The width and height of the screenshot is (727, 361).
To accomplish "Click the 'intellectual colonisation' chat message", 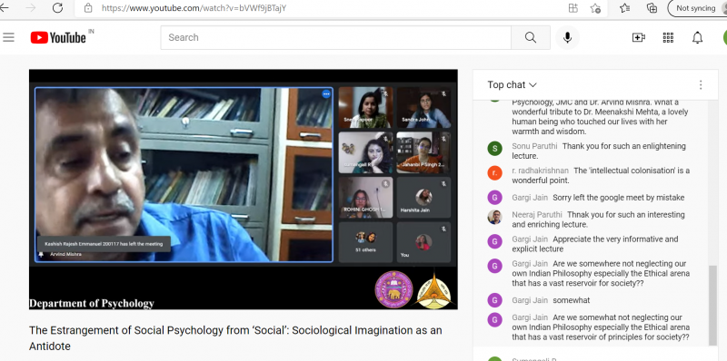I will pos(601,175).
